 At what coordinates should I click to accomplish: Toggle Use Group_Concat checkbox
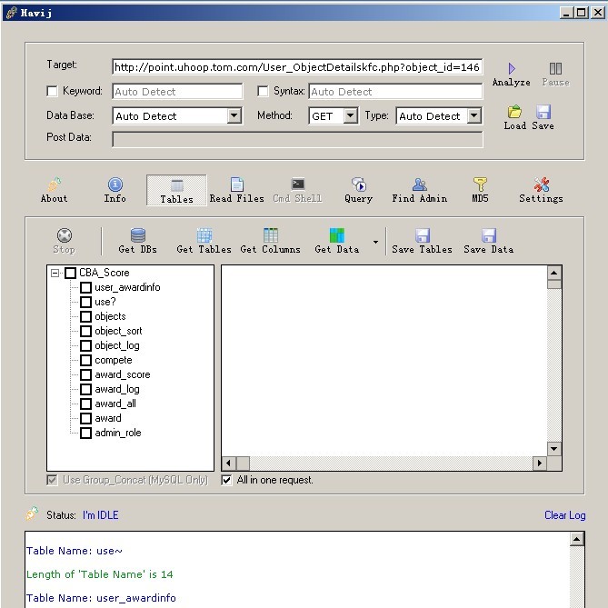[52, 480]
